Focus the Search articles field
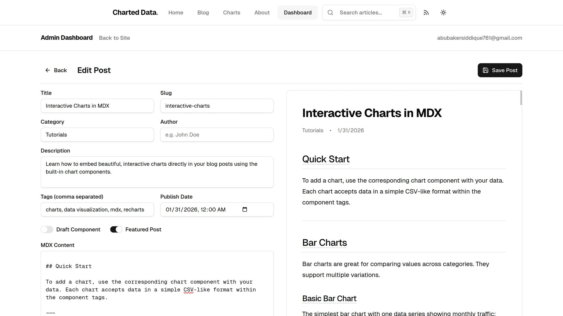 pos(369,13)
